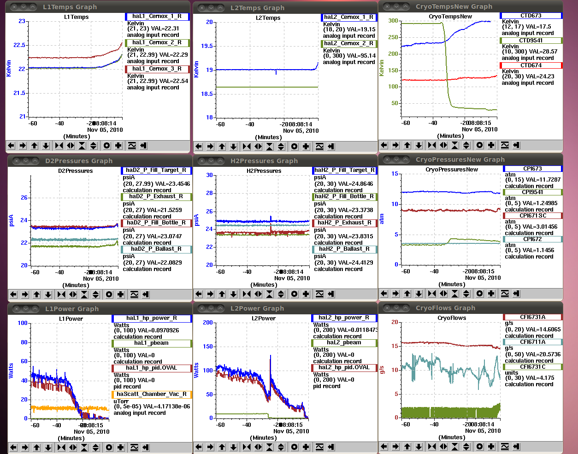Click up arrow in H2Pressures Graph toolbar
578x454 pixels.
222,294
